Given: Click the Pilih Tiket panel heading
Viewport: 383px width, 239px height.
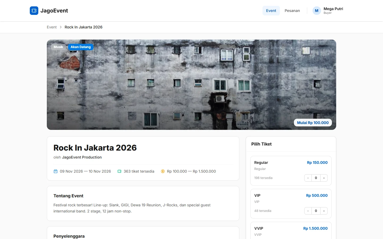Looking at the screenshot, I should (261, 144).
